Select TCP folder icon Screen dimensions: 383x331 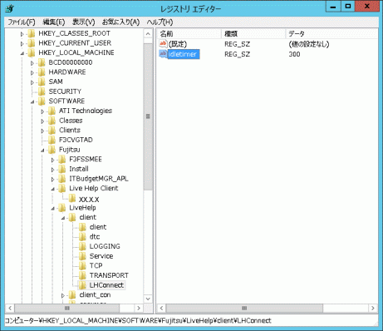pyautogui.click(x=83, y=266)
